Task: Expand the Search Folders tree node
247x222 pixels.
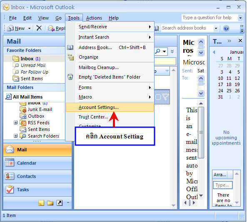Action: coord(15,136)
